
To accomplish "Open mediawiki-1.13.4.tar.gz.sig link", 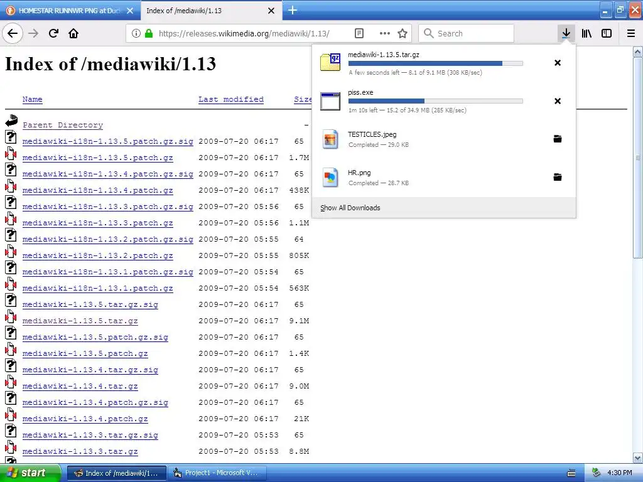I will (90, 370).
